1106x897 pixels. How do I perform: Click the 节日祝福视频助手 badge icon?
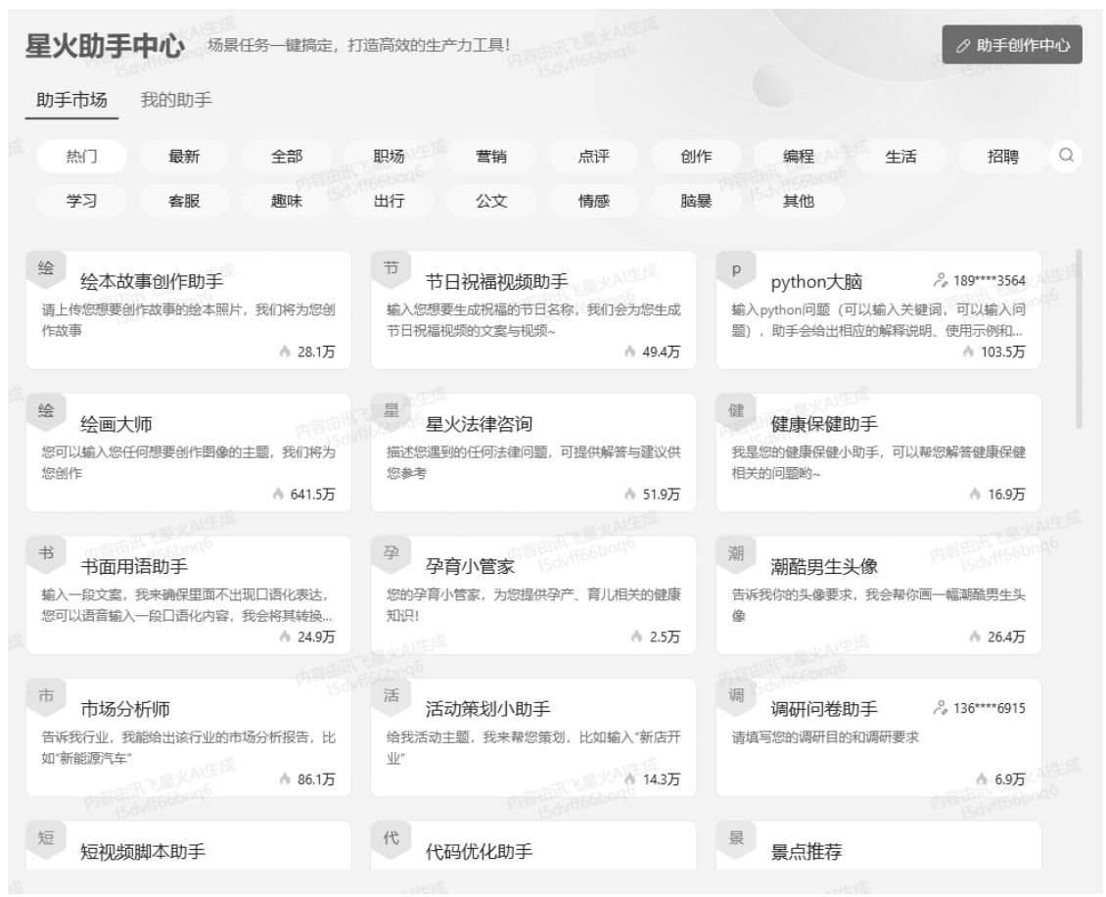pos(391,269)
